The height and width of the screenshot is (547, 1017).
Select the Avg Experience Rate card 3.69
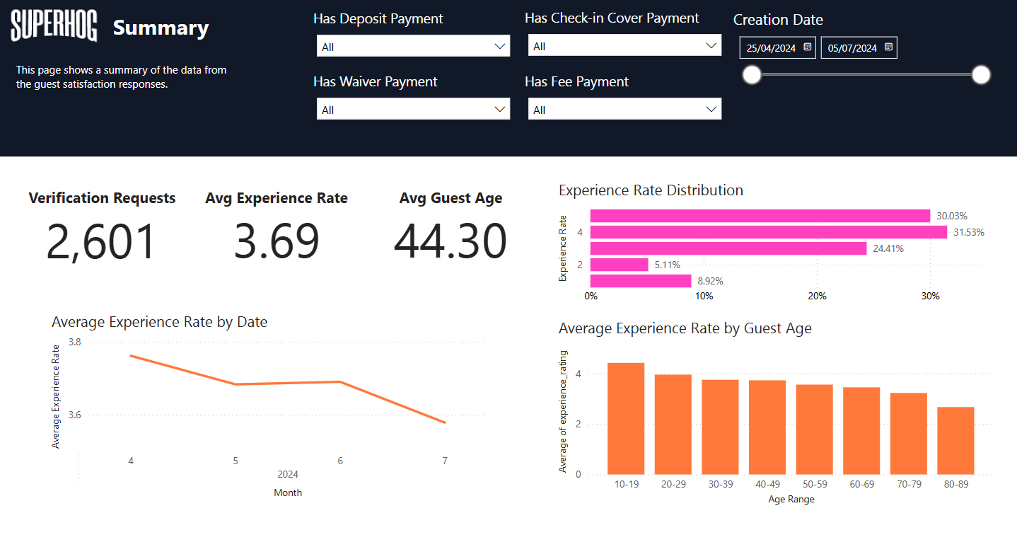(277, 241)
